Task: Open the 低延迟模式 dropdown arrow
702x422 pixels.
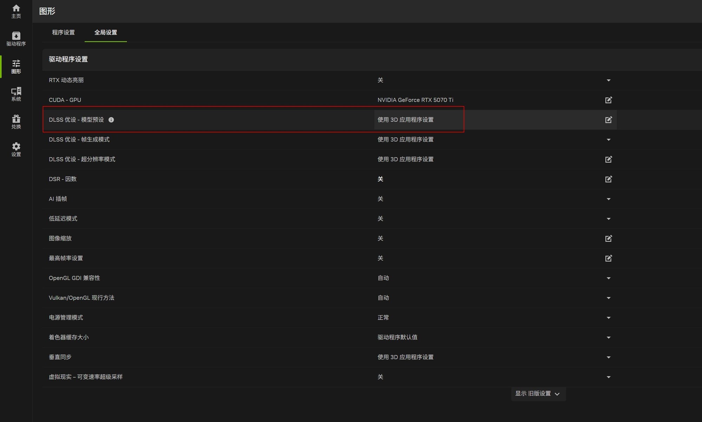Action: click(x=609, y=219)
